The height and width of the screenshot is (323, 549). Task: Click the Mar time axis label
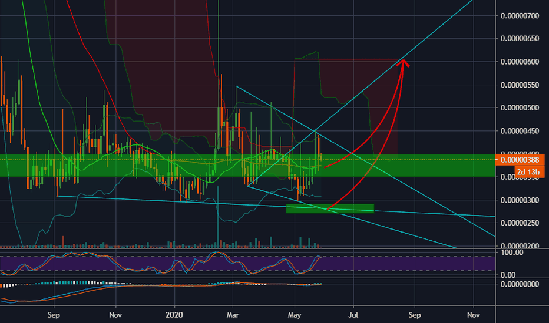[233, 315]
